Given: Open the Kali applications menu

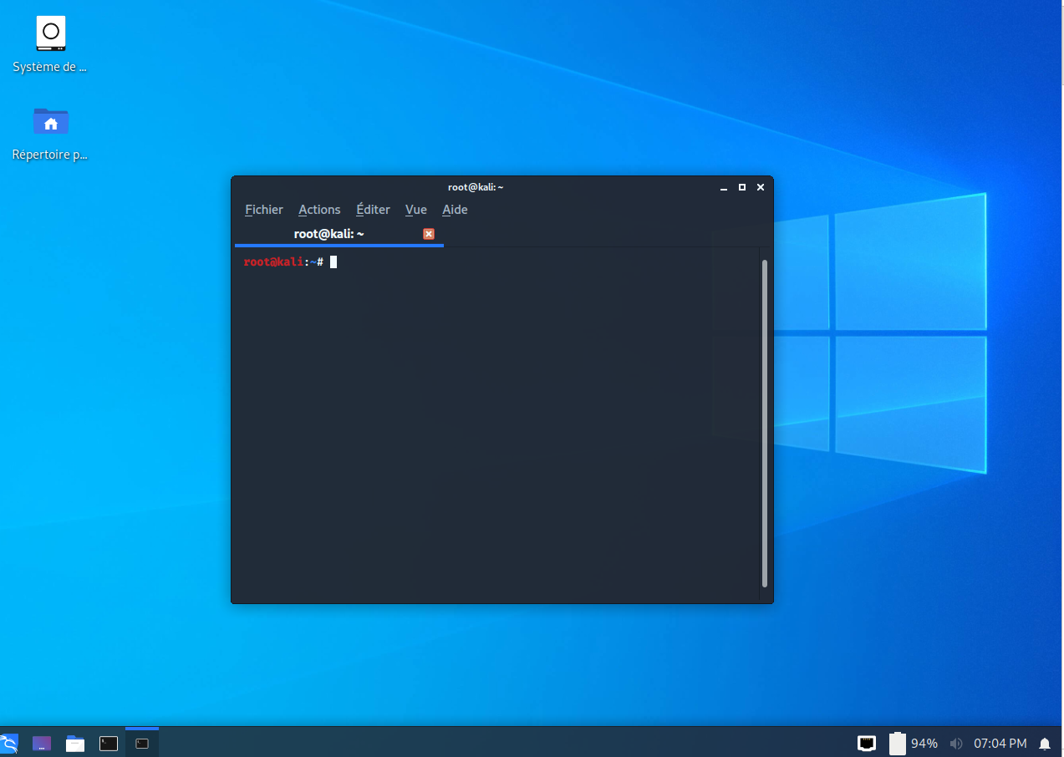Looking at the screenshot, I should pyautogui.click(x=8, y=743).
